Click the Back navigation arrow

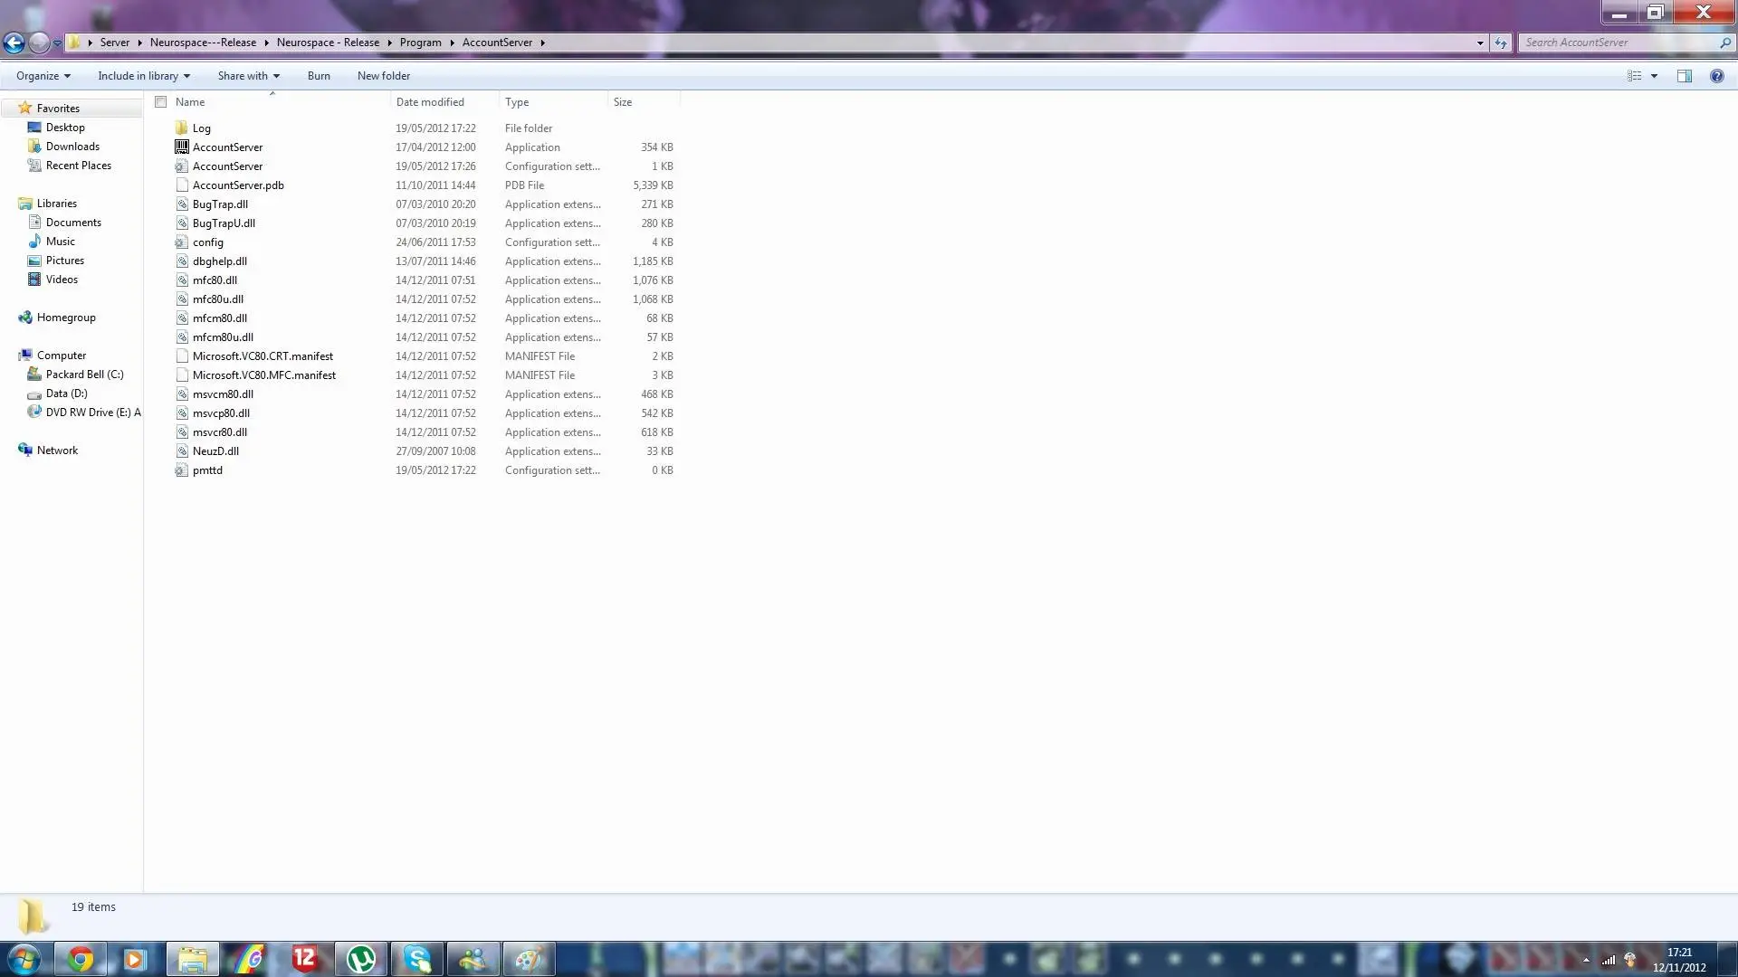pyautogui.click(x=14, y=43)
